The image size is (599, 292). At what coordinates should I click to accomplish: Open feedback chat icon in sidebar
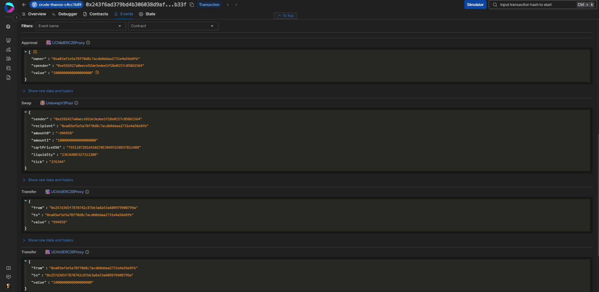pyautogui.click(x=8, y=277)
